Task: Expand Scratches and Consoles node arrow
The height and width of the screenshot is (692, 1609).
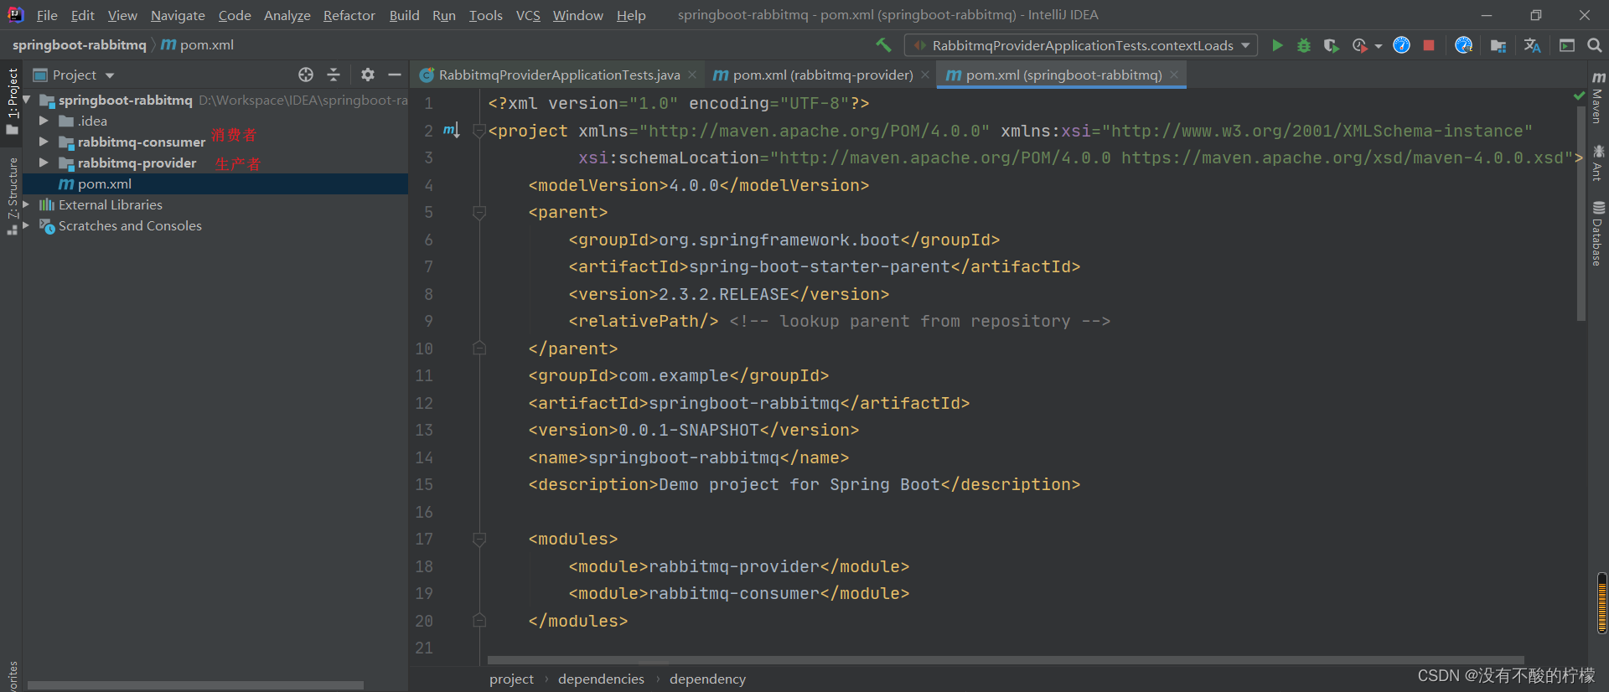Action: (x=27, y=225)
